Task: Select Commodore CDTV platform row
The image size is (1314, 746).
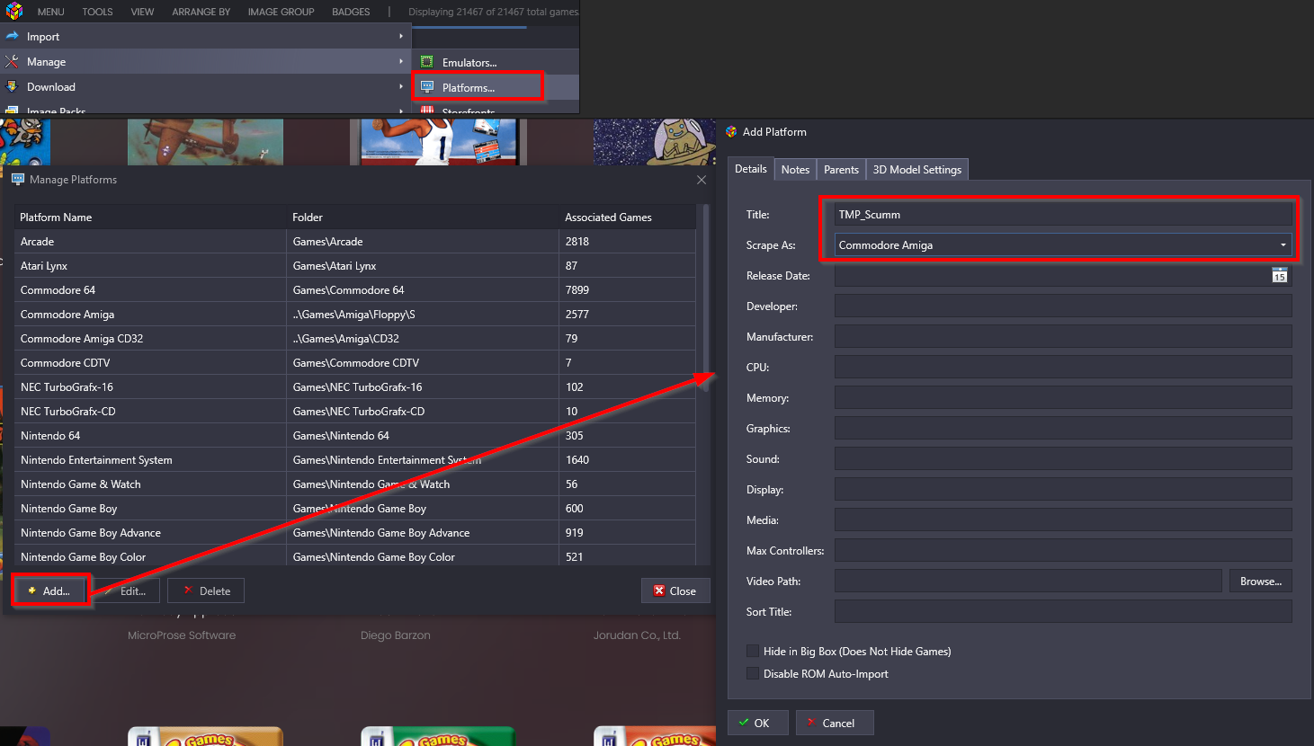Action: (355, 362)
